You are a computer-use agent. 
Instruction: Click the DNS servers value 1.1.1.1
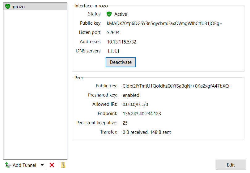pos(113,51)
